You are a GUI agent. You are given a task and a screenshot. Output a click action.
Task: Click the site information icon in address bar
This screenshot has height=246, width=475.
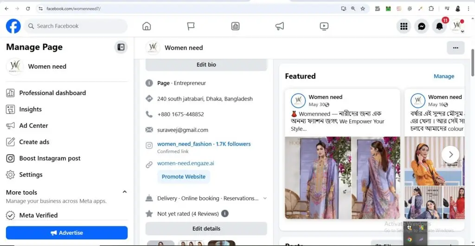pos(41,9)
